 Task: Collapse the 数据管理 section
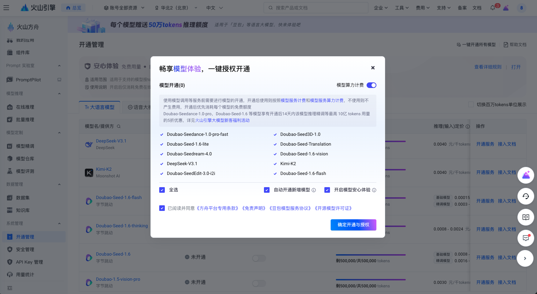[x=59, y=184]
